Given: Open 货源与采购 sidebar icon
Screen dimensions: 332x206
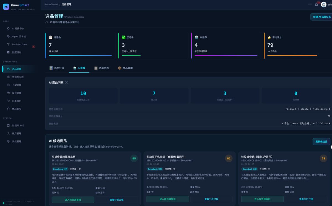Looking at the screenshot, I should 8,77.
